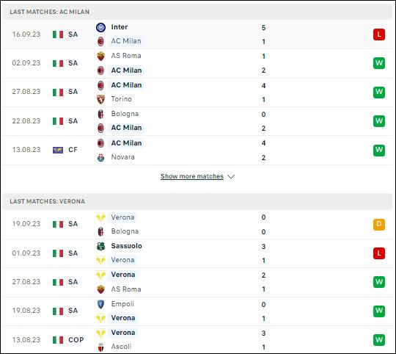Click the world flag icon beside CF

click(58, 150)
